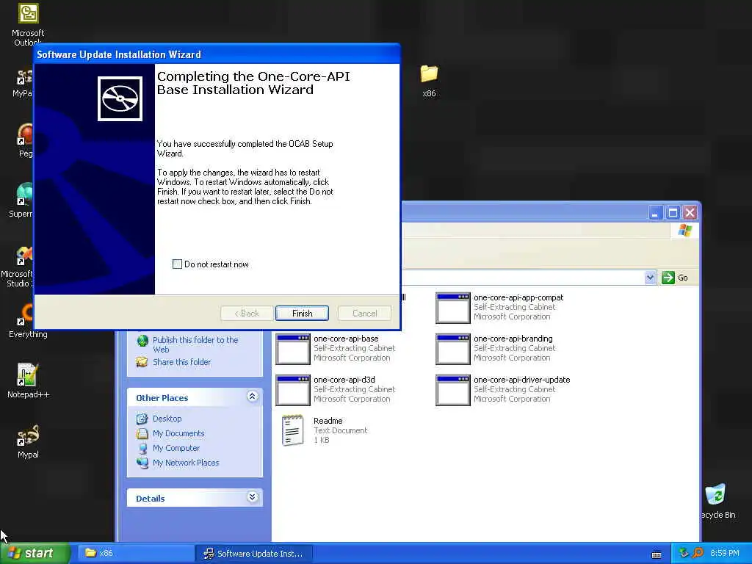Click the Desktop link in Other Places
The height and width of the screenshot is (564, 752).
(167, 419)
